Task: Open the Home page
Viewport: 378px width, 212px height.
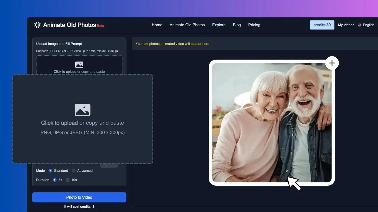Action: point(157,25)
